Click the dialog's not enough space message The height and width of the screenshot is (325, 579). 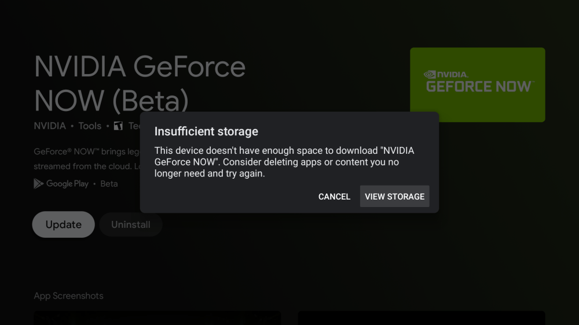click(x=284, y=162)
